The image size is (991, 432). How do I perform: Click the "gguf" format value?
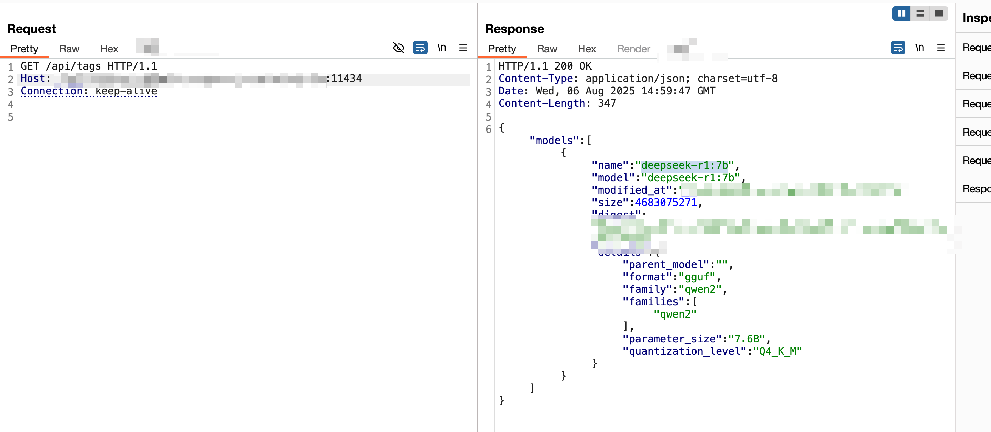697,277
